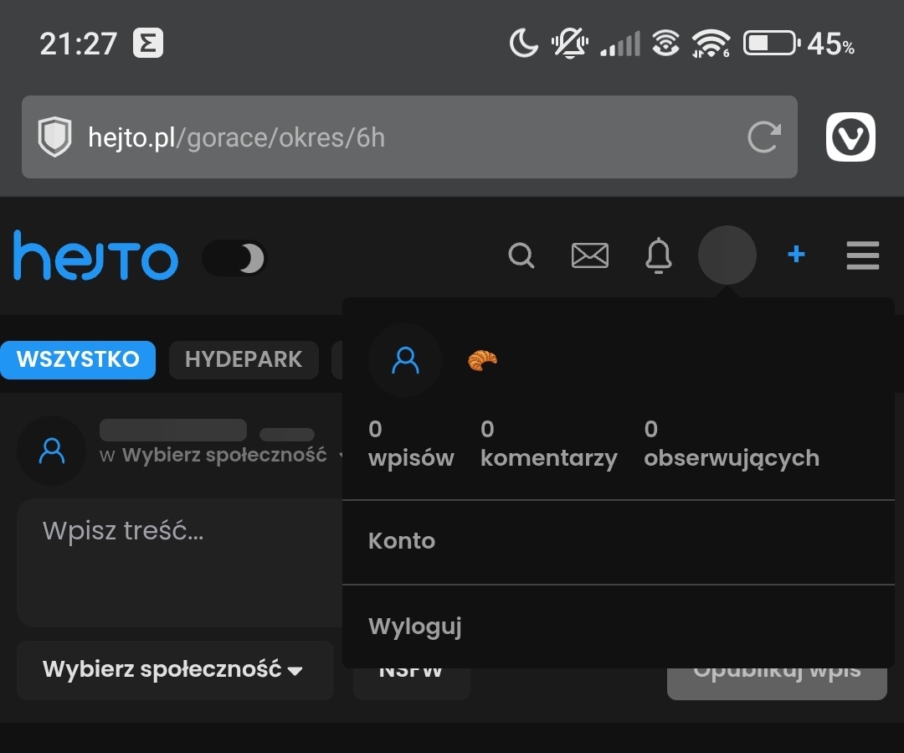Toggle the dark mode switch
Image resolution: width=904 pixels, height=753 pixels.
pos(235,258)
